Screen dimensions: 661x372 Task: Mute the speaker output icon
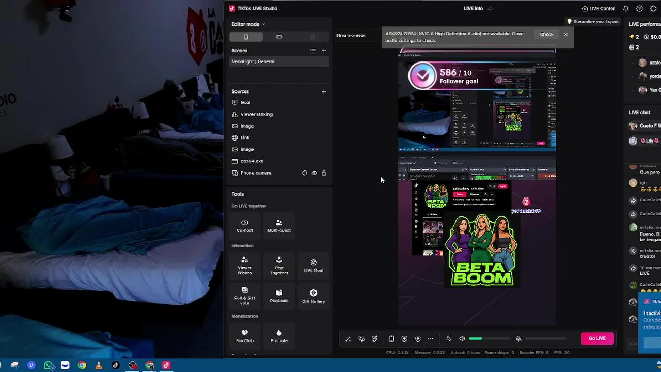pyautogui.click(x=462, y=339)
